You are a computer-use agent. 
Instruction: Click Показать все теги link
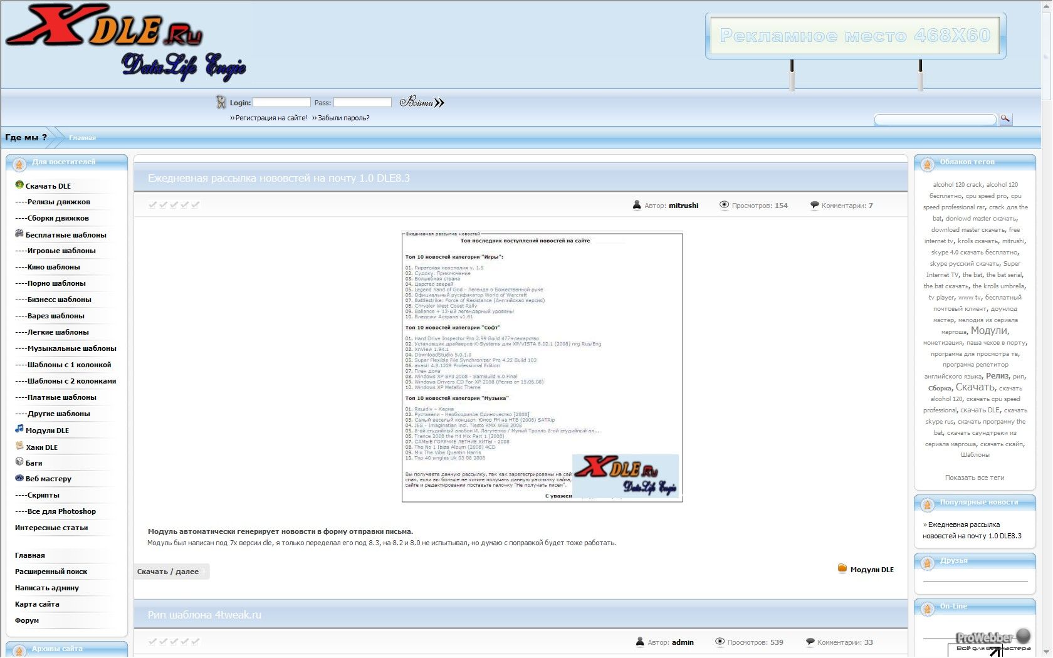[975, 478]
